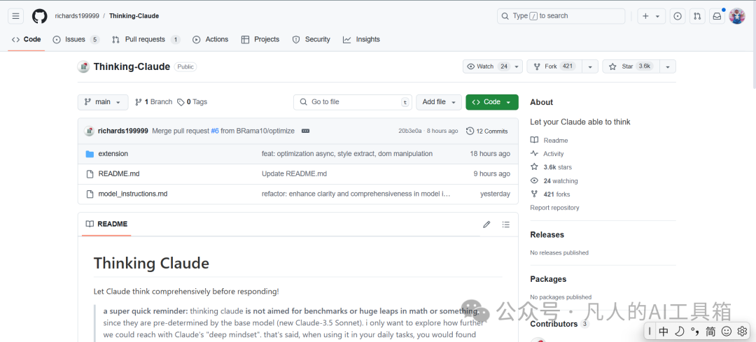Open 'refactor: enhance clarity' commit message

click(x=356, y=194)
